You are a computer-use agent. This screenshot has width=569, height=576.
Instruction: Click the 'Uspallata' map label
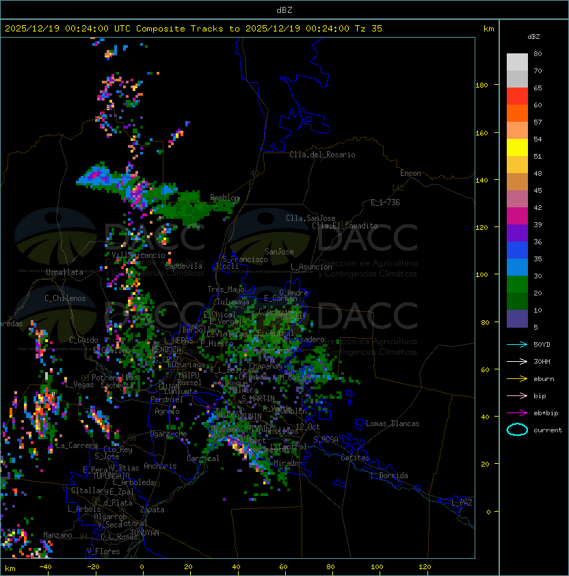pyautogui.click(x=64, y=272)
